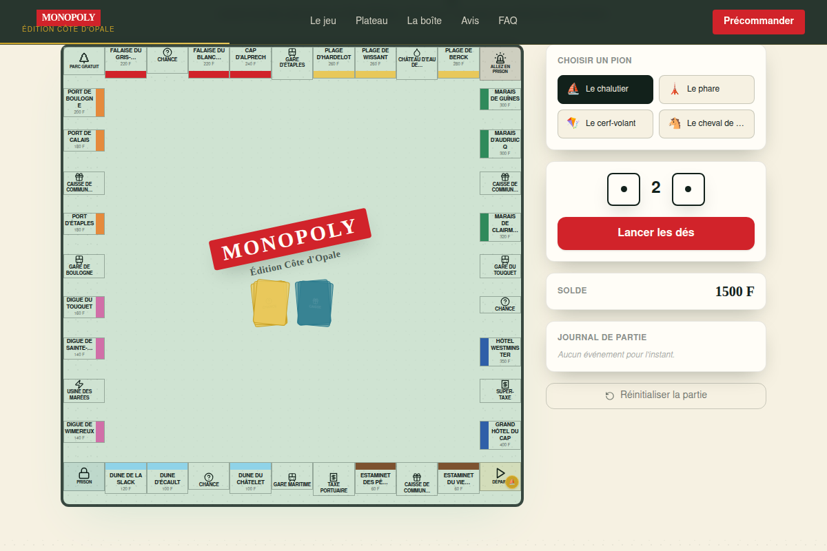This screenshot has width=827, height=551.
Task: Click the Marais d'Audruicq property
Action: (500, 144)
